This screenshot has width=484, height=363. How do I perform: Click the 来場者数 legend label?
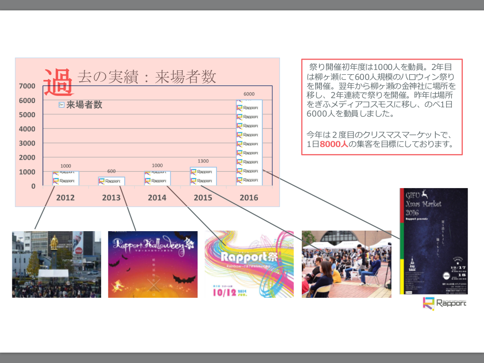(x=84, y=104)
